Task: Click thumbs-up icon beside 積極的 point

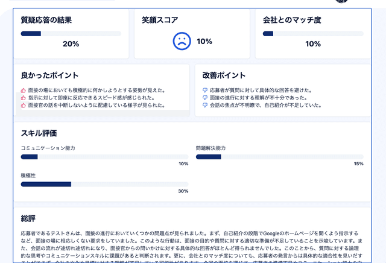Action: tap(24, 90)
